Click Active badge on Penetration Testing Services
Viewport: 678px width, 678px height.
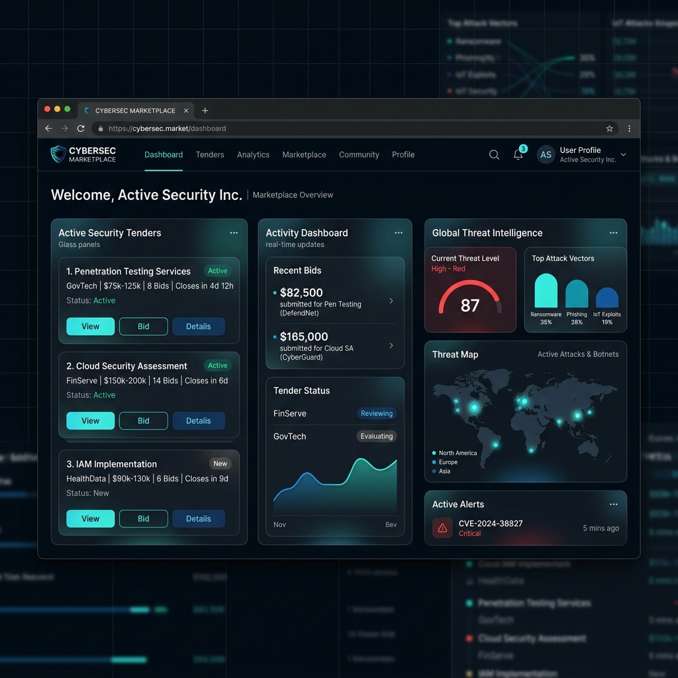(217, 271)
